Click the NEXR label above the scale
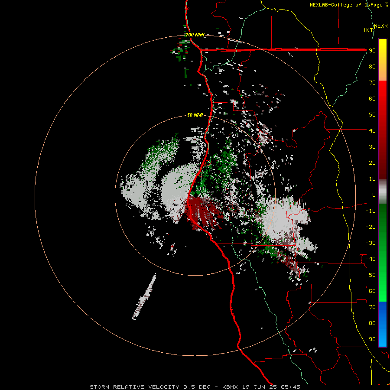This screenshot has width=390, height=390. click(x=381, y=26)
